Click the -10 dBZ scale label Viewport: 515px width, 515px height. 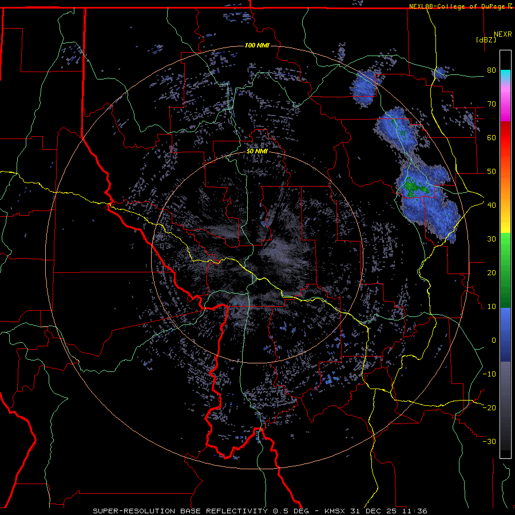pos(489,374)
